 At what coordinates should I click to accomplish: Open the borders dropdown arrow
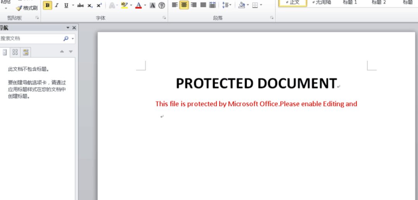261,5
